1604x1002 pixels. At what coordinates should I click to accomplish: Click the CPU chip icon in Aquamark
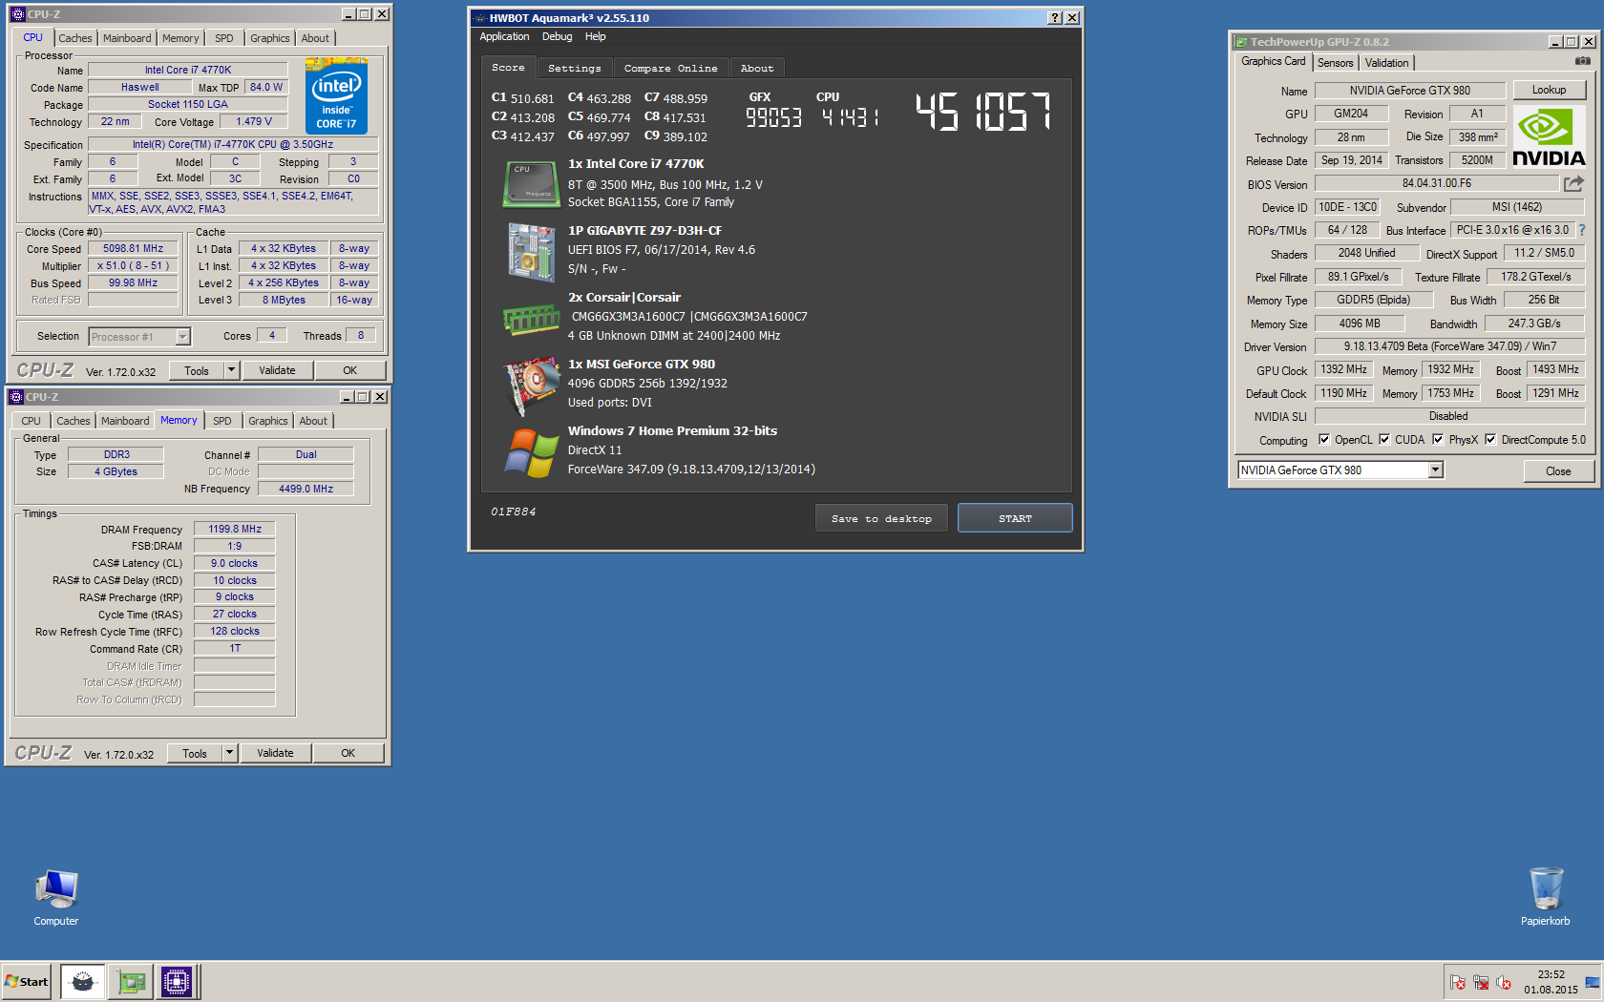(x=531, y=183)
